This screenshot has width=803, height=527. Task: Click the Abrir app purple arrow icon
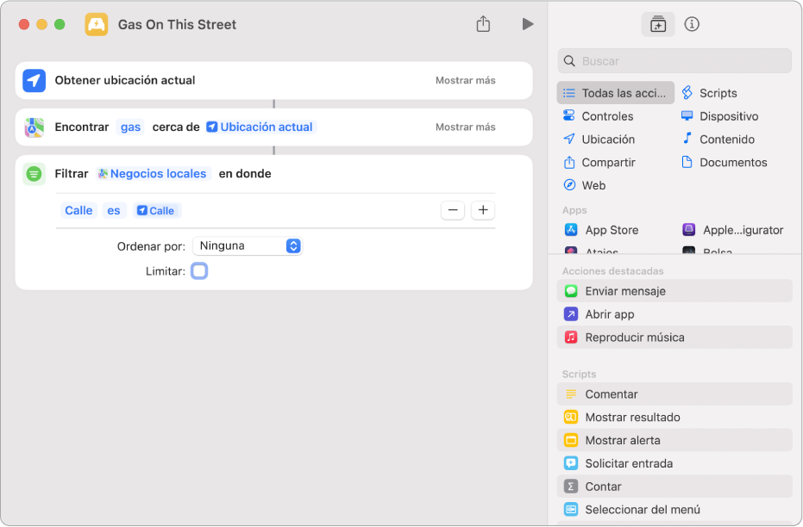tap(570, 314)
